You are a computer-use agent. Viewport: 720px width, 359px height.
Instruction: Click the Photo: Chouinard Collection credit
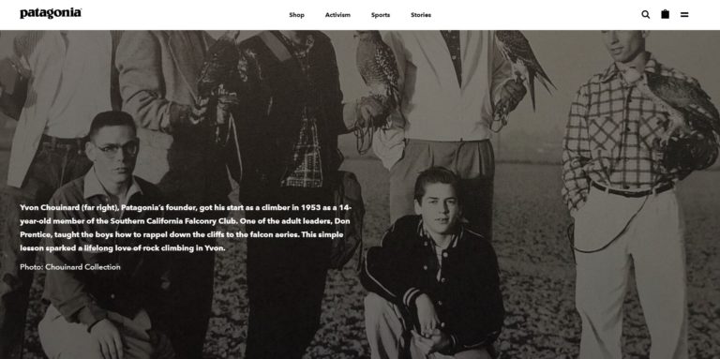[70, 267]
